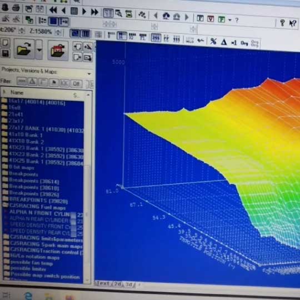Select SPEED DENSITY FRONT CYL map
This screenshot has height=300, width=300.
click(x=41, y=226)
